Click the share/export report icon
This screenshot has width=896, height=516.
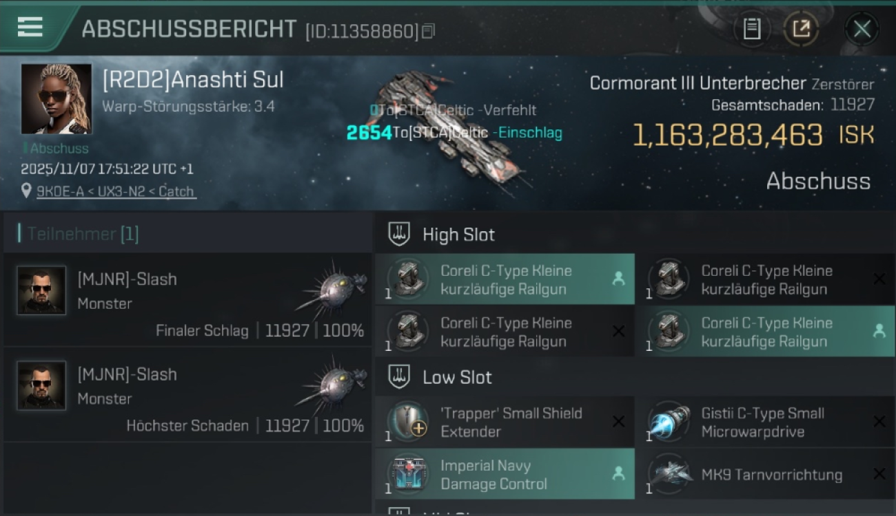point(801,29)
